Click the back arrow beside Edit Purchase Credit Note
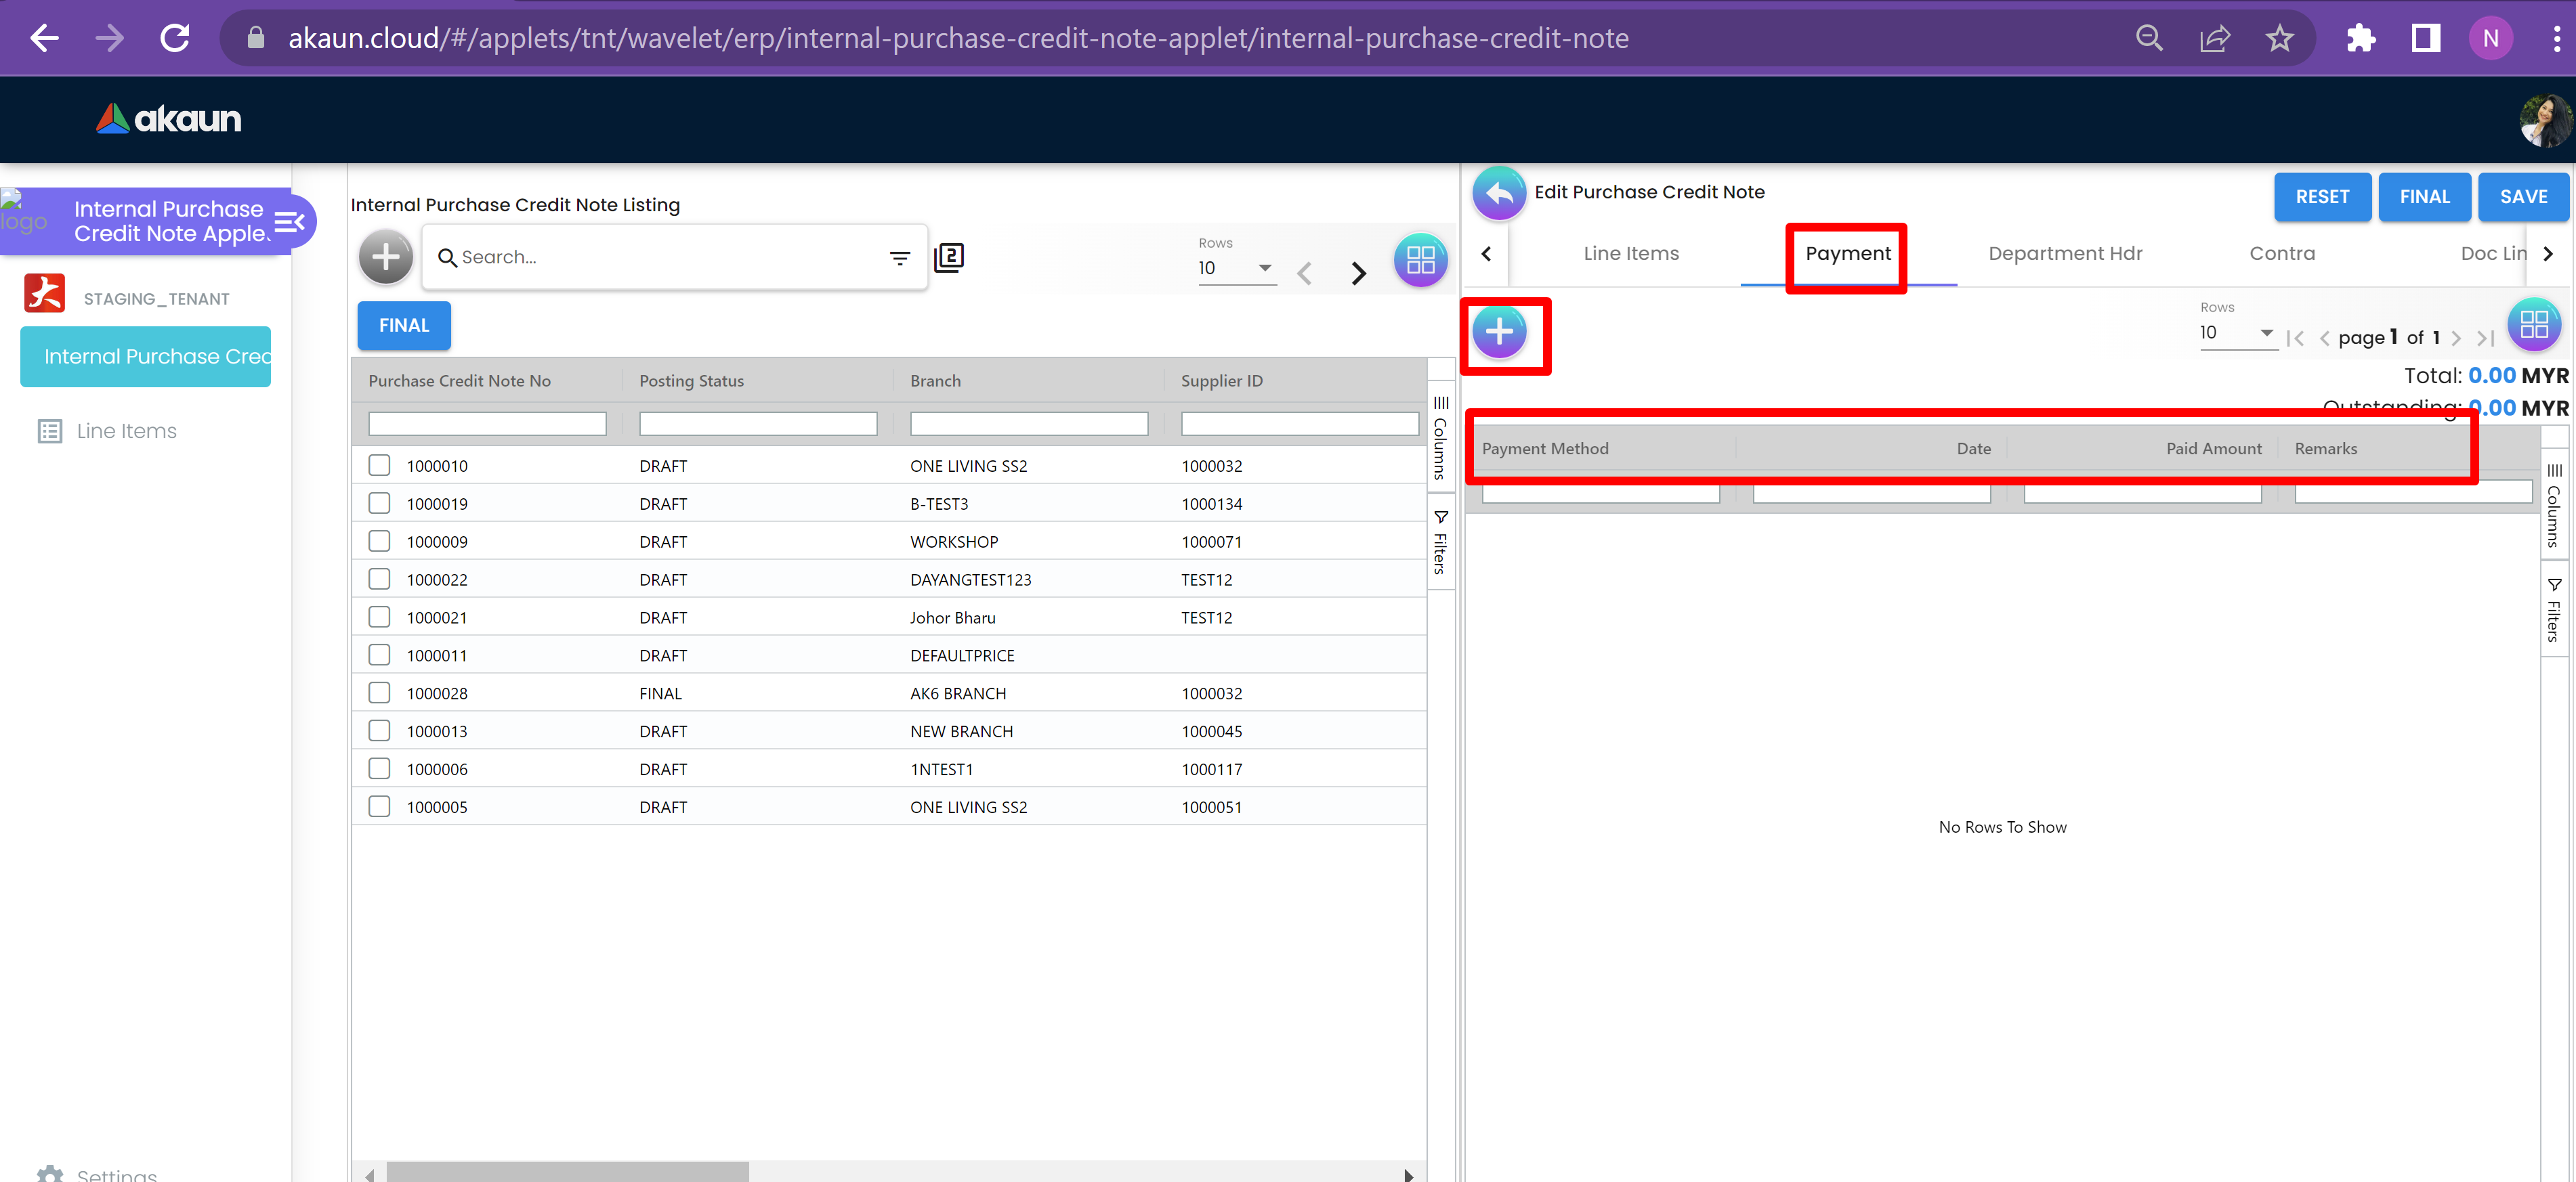Screen dimensions: 2576x1182 [x=1499, y=194]
